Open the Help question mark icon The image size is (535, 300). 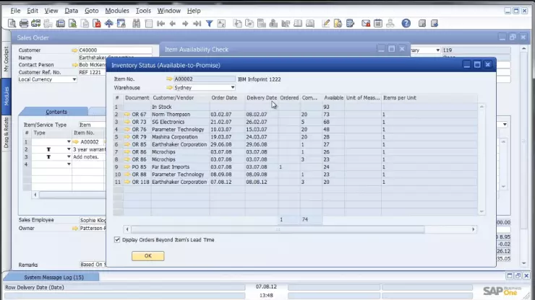pos(406,24)
